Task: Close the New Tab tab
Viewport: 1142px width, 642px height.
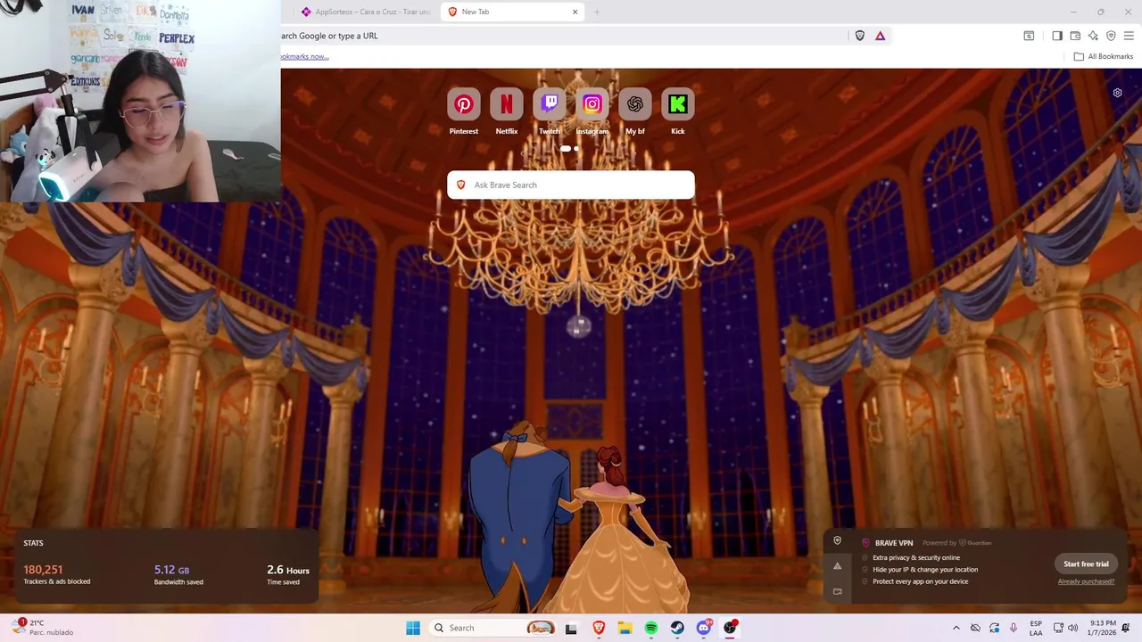Action: (575, 12)
